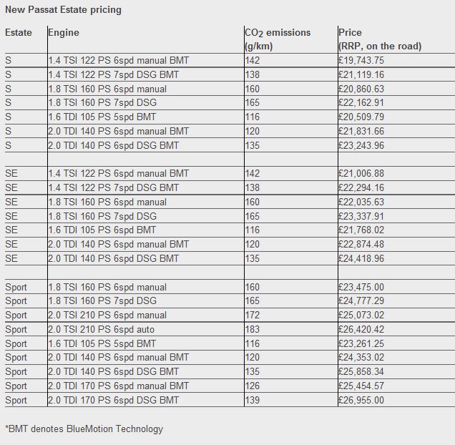Select the £22,162.91 price in the S section

[x=361, y=103]
